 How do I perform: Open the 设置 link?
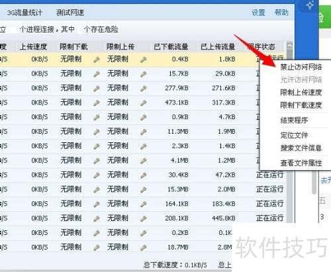[258, 13]
